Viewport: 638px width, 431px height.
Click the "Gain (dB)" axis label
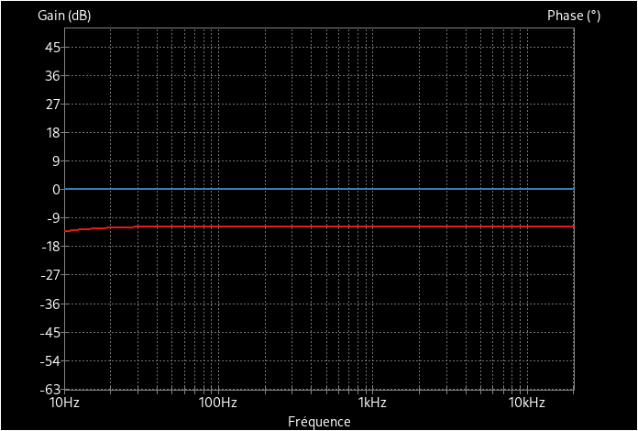64,16
